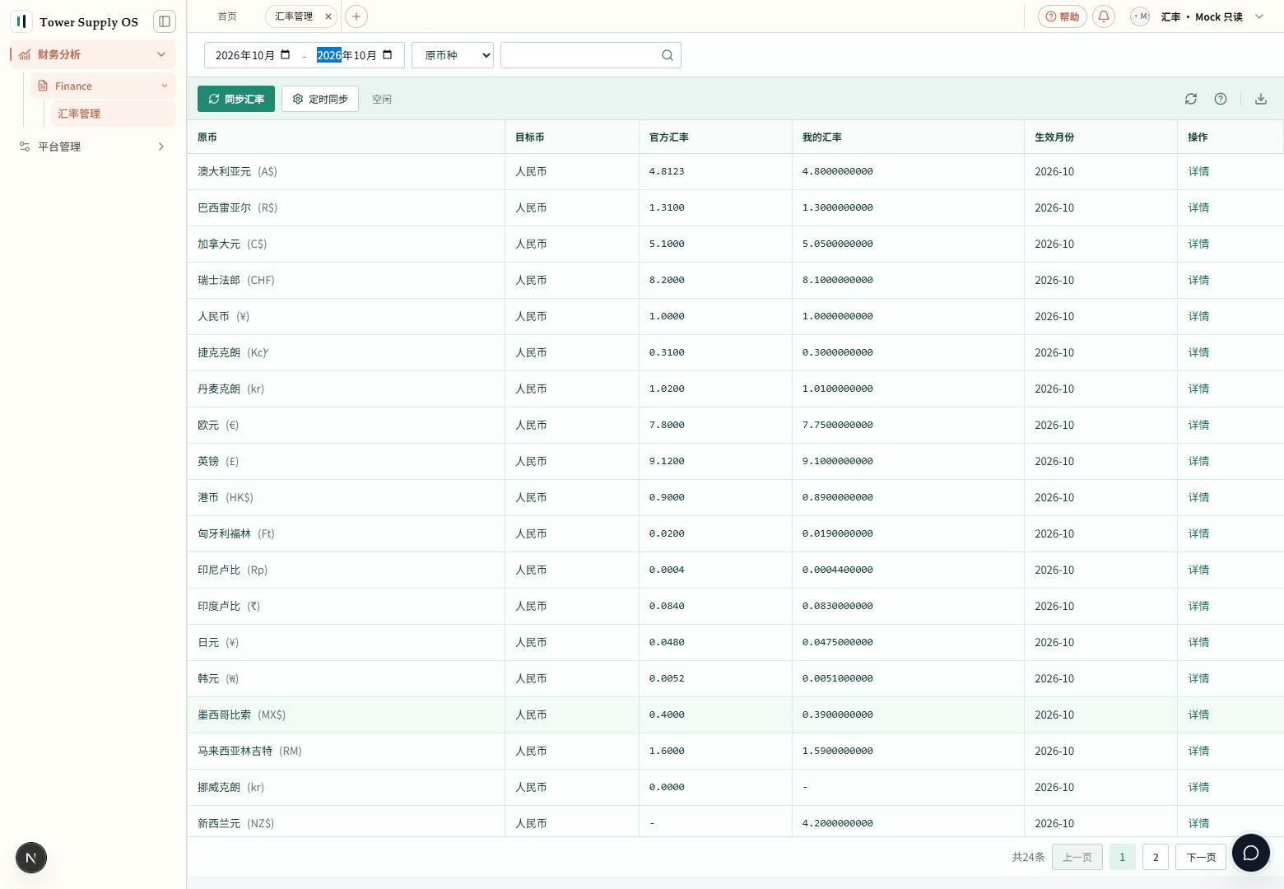The width and height of the screenshot is (1284, 889).
Task: Open the notifications bell
Action: (1104, 16)
